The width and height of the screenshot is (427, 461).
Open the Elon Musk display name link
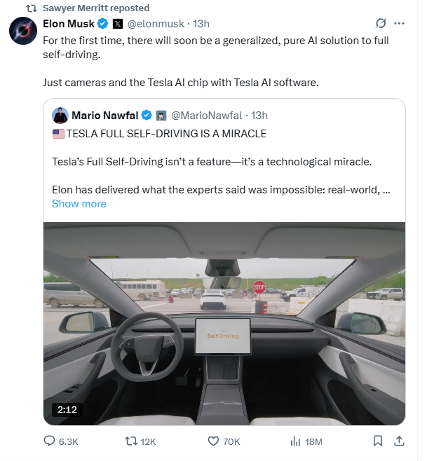click(69, 24)
